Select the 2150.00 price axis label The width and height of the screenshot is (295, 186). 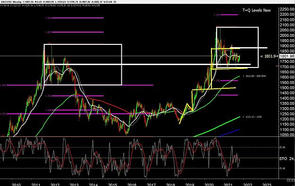(x=287, y=19)
